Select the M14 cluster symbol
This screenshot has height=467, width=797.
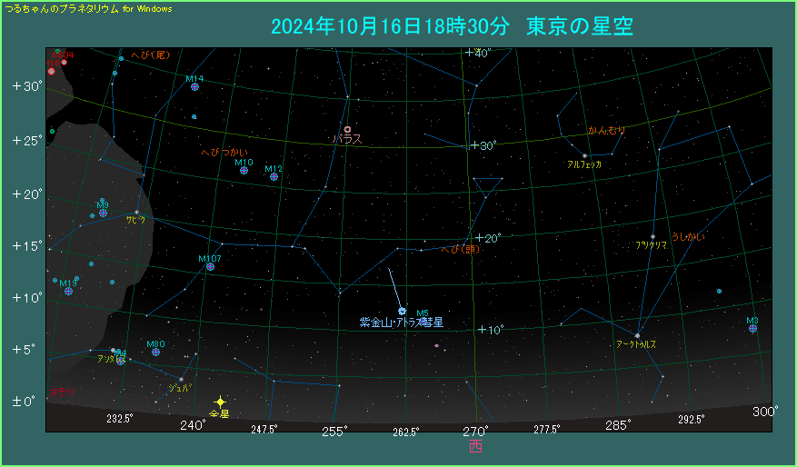[194, 88]
